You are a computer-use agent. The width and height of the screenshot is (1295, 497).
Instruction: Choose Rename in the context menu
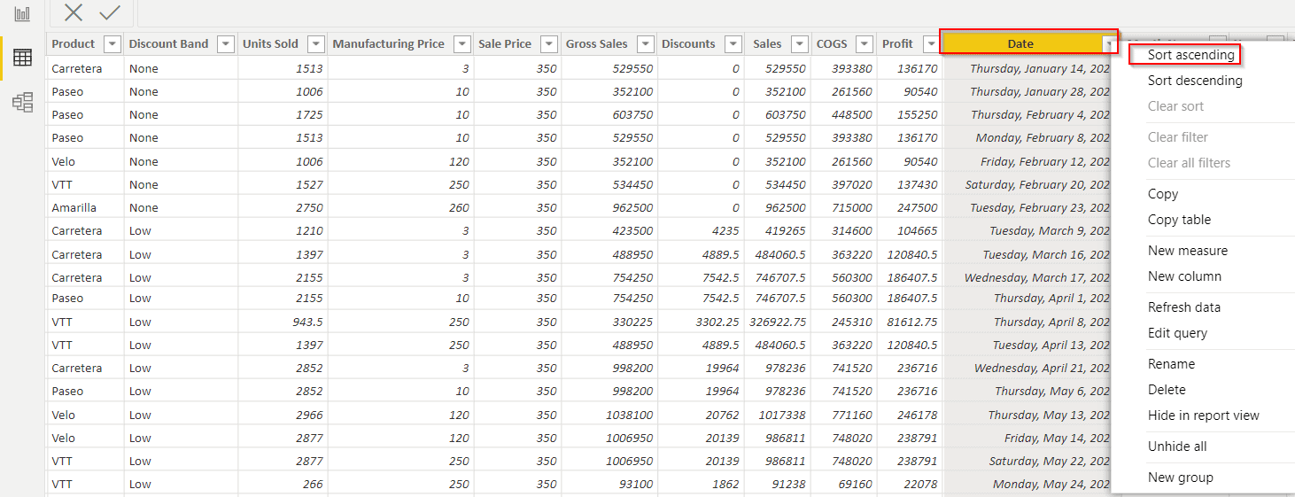1171,364
